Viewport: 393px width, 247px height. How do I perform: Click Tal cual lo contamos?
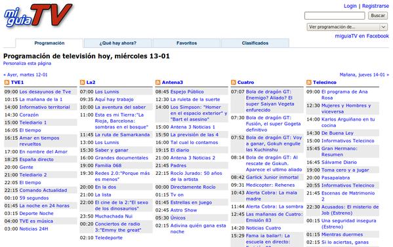pos(194,142)
